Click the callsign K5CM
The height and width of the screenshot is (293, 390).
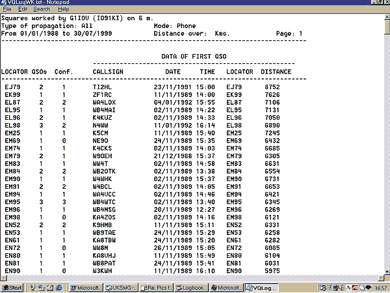tap(101, 133)
